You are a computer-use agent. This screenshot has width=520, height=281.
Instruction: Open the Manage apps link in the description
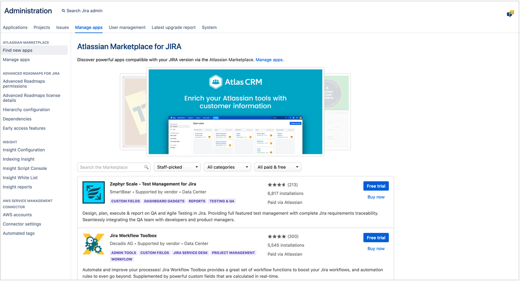[x=269, y=59]
